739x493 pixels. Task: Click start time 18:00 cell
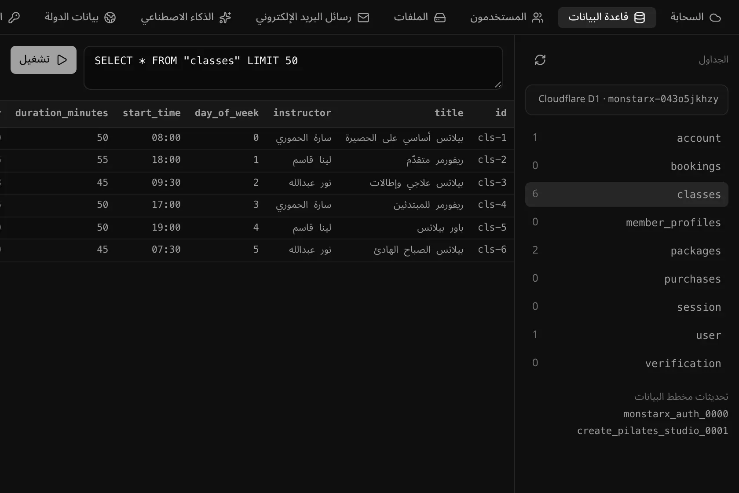[166, 160]
